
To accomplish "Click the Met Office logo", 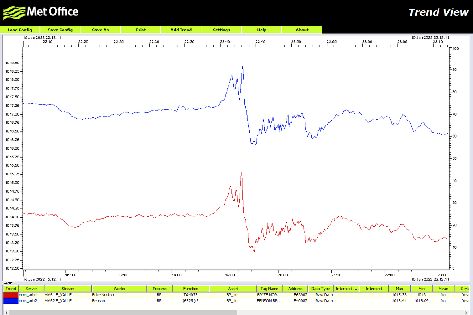I will (x=39, y=12).
